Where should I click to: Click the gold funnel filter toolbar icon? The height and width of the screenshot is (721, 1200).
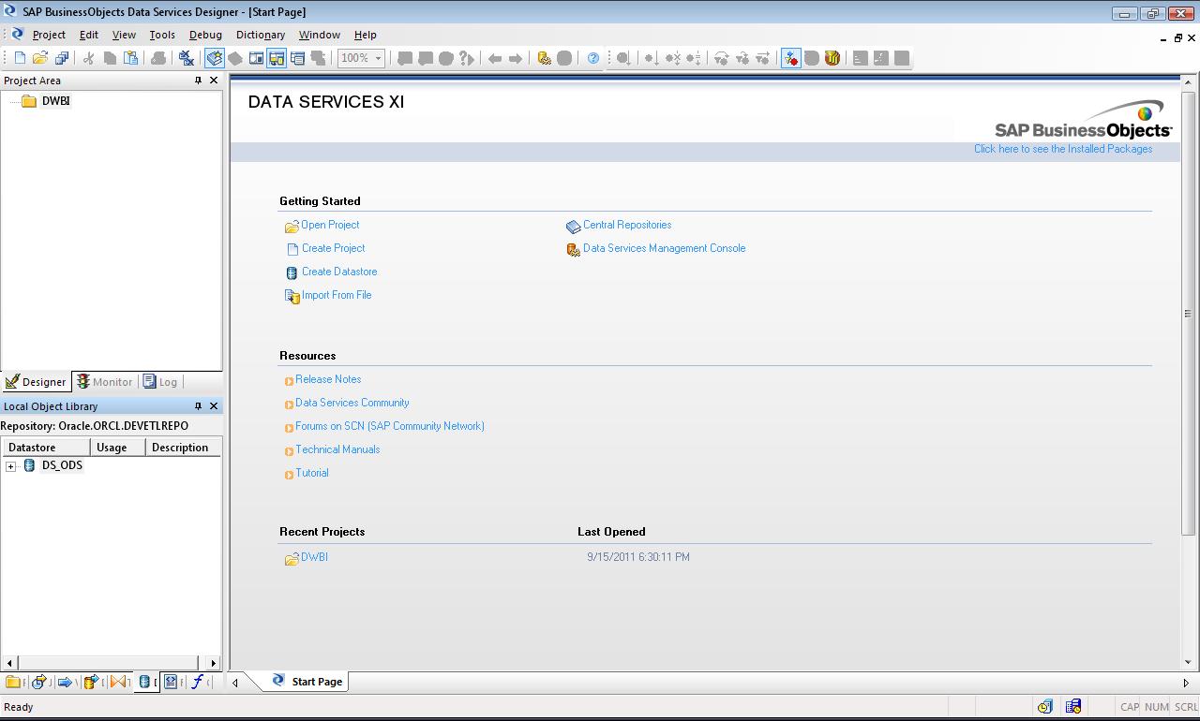(832, 58)
